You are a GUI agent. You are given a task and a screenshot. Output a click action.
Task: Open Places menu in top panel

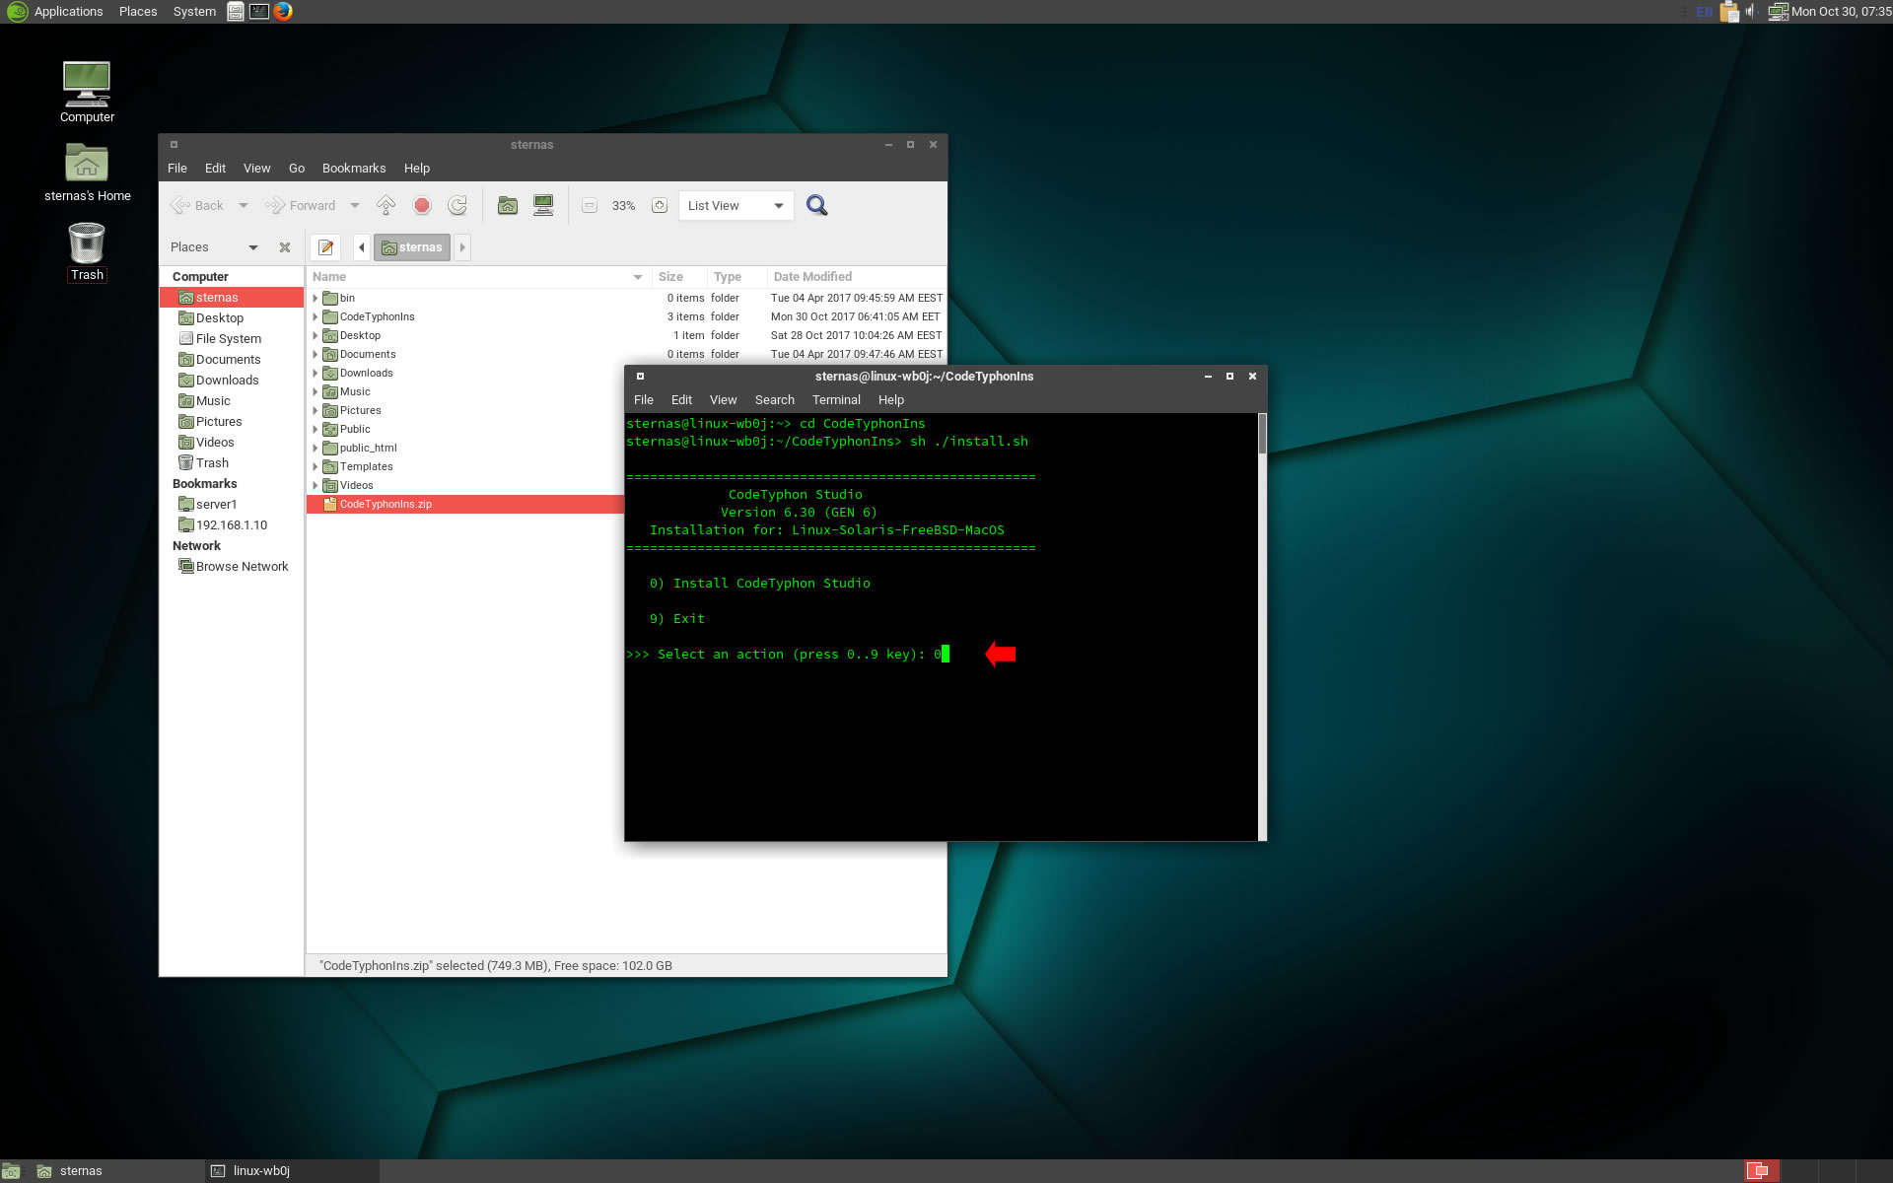tap(138, 12)
